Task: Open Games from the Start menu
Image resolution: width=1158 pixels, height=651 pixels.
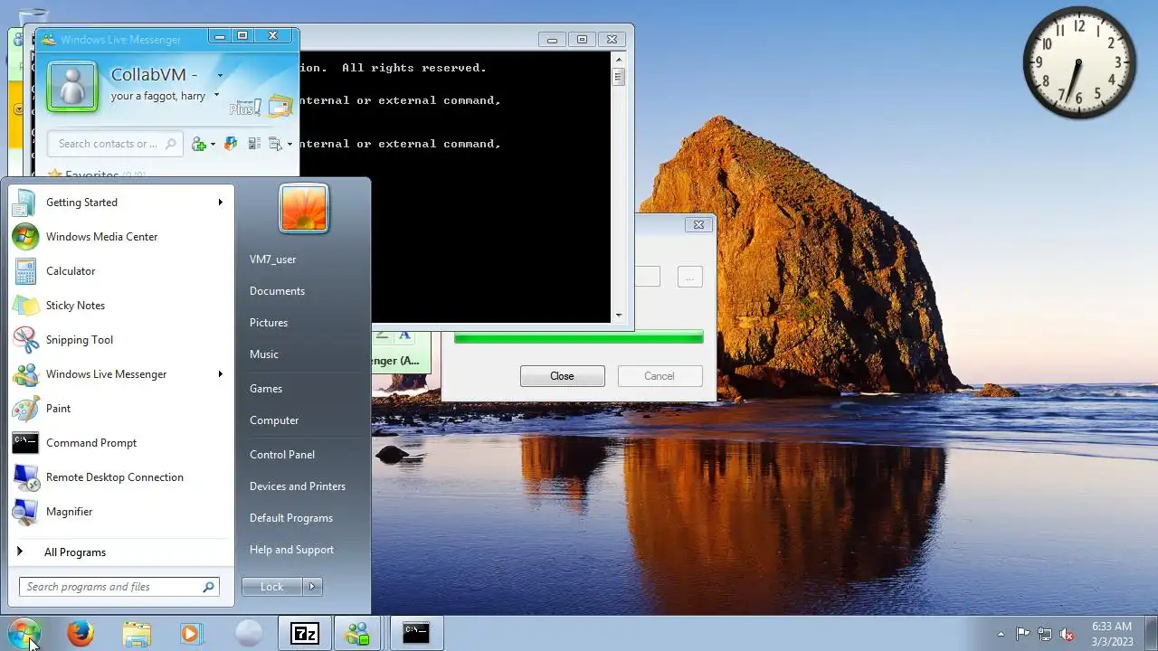Action: point(266,389)
